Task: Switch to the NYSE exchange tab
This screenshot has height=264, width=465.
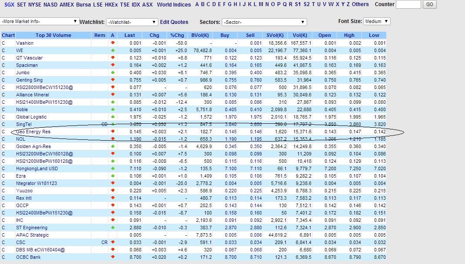Action: [x=35, y=4]
